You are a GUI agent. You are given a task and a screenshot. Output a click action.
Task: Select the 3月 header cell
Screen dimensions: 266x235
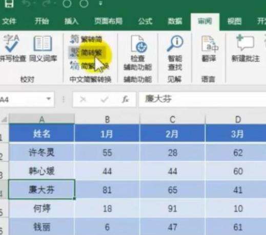[236, 133]
